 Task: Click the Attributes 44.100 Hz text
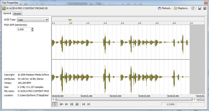pyautogui.click(x=30, y=79)
